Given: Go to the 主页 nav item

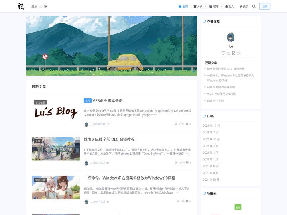Looking at the screenshot, I should click(183, 6).
